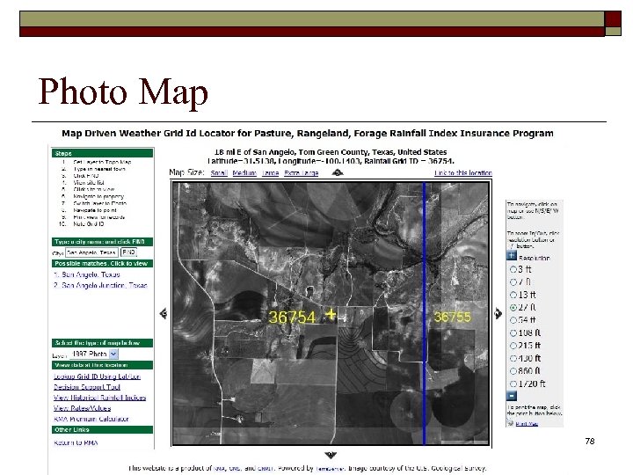Set map size to Medium
This screenshot has width=633, height=475.
tap(244, 173)
